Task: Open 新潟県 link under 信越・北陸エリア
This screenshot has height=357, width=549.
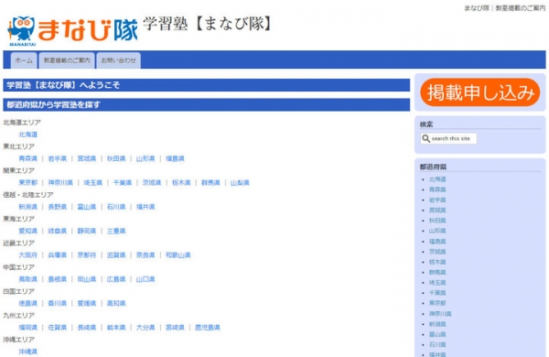Action: click(28, 207)
